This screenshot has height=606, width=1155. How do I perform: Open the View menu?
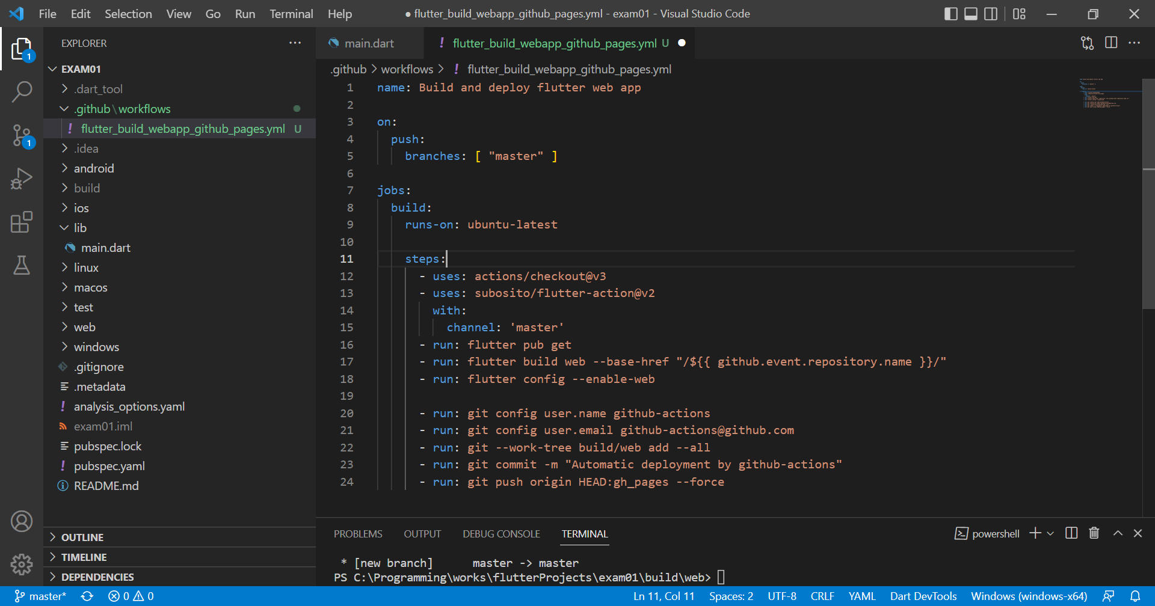tap(179, 14)
